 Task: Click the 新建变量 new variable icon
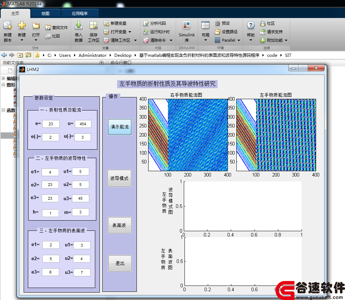pyautogui.click(x=106, y=23)
